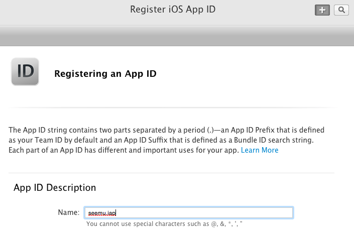Click the gray ID badge icon
Screen dimensions: 354x234
[25, 72]
